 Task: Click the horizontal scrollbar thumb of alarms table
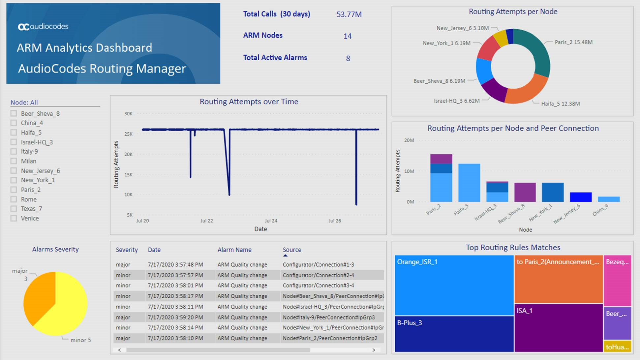218,350
